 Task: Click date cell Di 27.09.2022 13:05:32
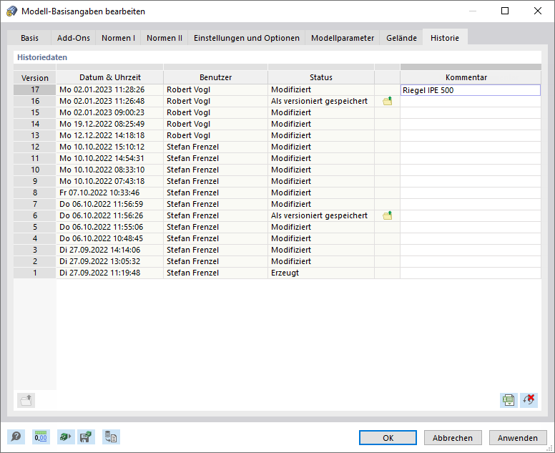(109, 261)
